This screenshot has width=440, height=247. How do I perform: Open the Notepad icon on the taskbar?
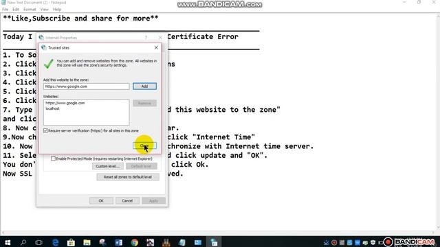[181, 242]
